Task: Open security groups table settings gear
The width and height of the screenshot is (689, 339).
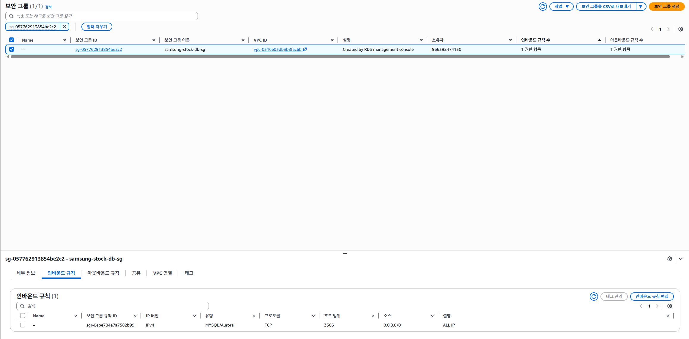Action: [x=680, y=29]
